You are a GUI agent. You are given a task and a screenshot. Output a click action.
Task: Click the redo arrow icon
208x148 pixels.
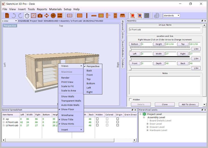[x=20, y=15]
